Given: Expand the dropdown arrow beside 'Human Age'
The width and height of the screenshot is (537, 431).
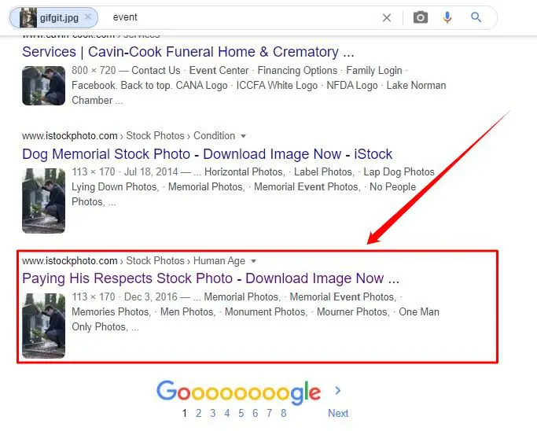Looking at the screenshot, I should pos(253,261).
